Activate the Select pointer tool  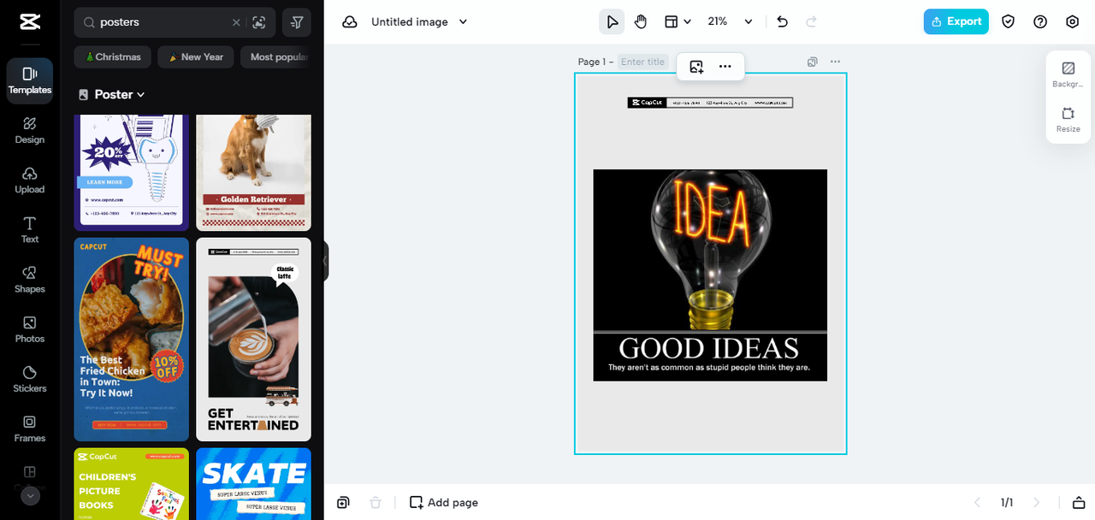(612, 22)
